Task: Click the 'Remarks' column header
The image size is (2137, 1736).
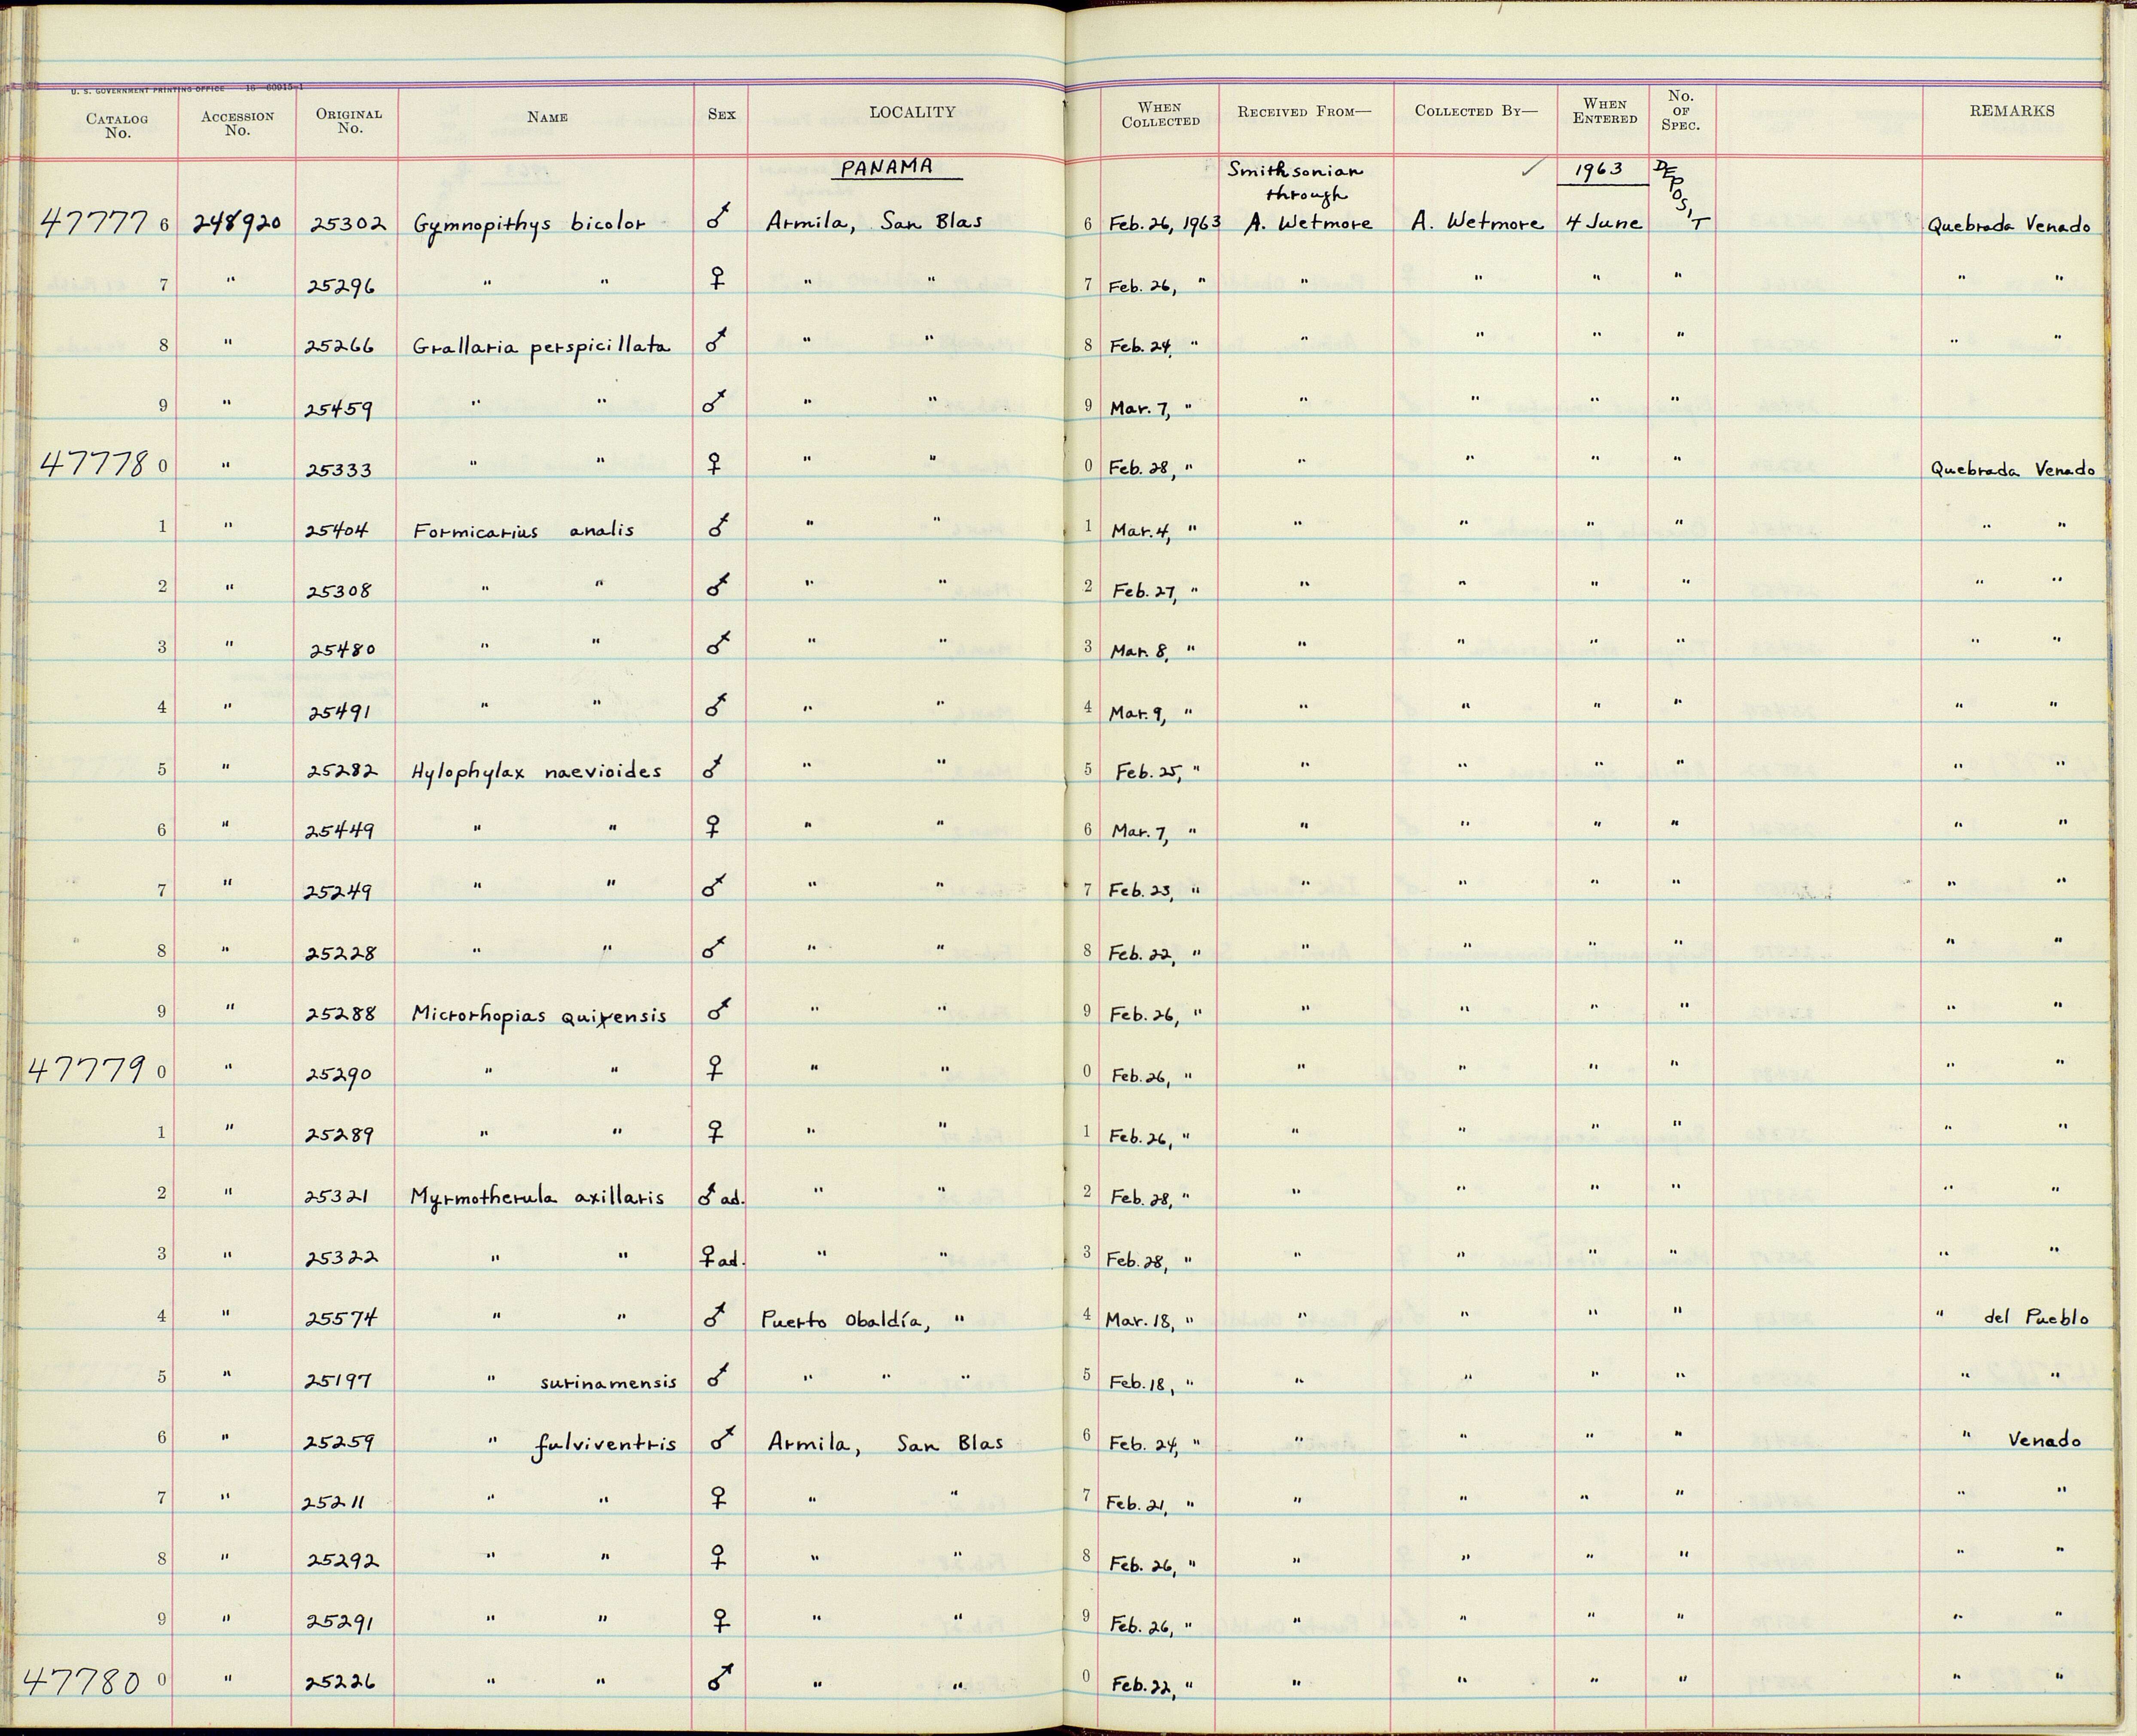Action: (x=2012, y=111)
